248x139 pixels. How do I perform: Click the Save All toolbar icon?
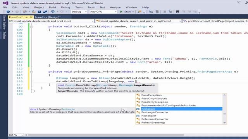(45, 12)
